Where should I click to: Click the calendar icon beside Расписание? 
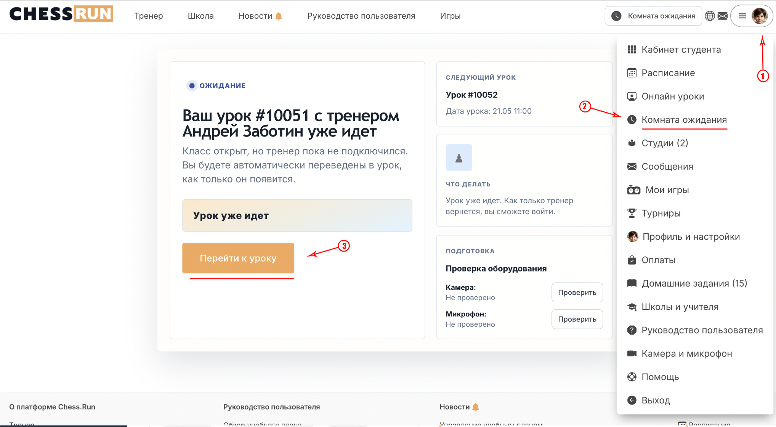pos(632,73)
